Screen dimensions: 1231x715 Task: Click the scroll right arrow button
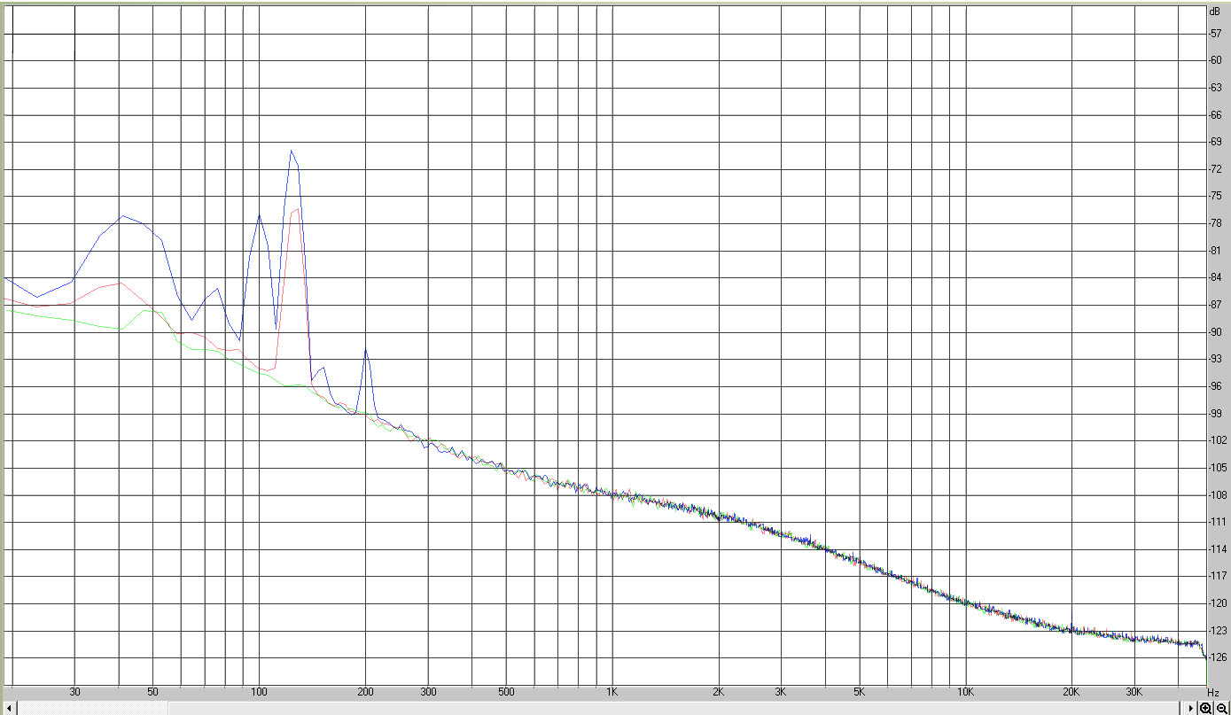click(x=1191, y=709)
